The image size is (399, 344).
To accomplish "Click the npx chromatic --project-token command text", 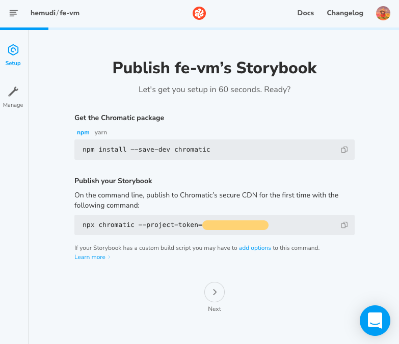I will coord(142,225).
